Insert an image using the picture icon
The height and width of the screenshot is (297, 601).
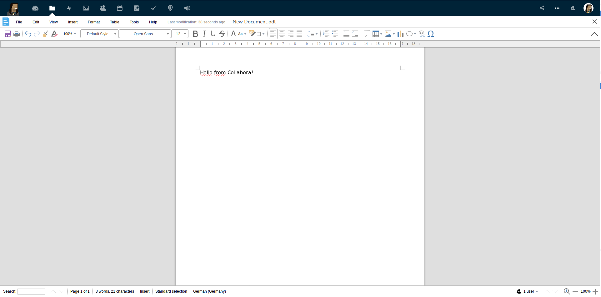pyautogui.click(x=388, y=34)
